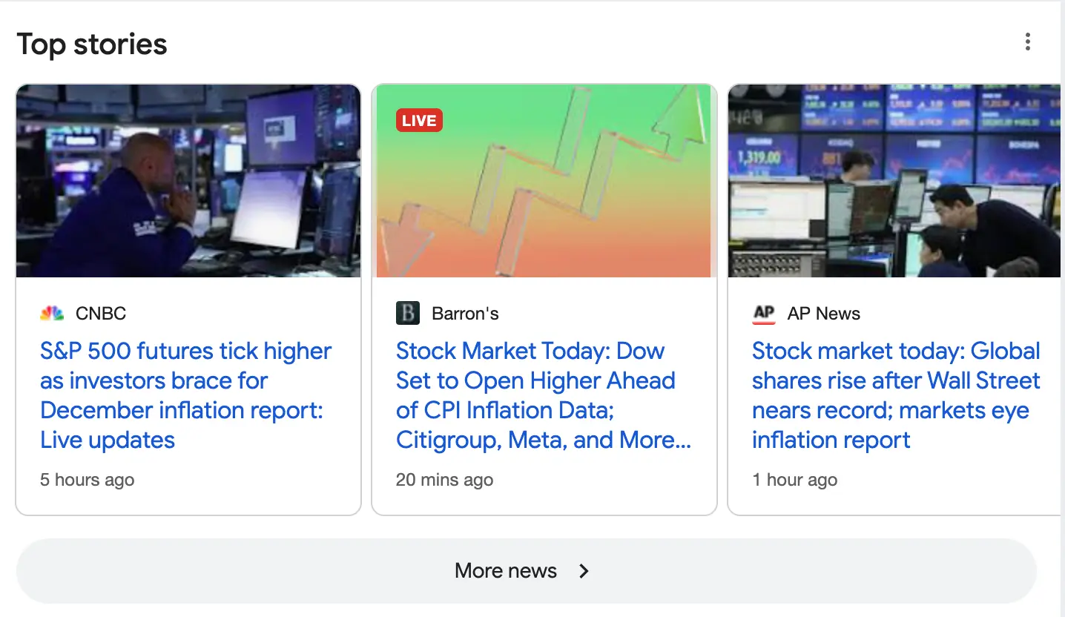1065x617 pixels.
Task: Open the CNBC trader photo thumbnail
Action: point(188,181)
